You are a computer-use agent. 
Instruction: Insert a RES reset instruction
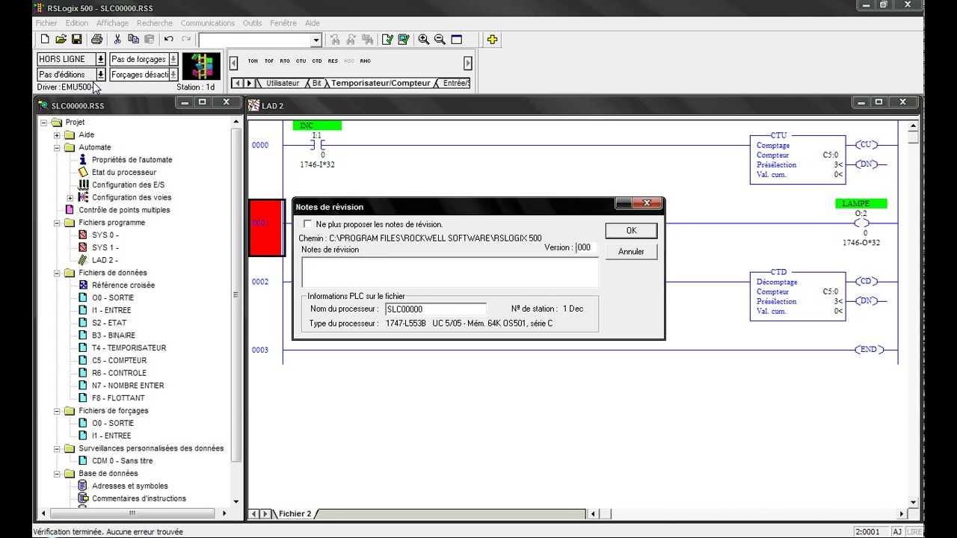click(333, 61)
